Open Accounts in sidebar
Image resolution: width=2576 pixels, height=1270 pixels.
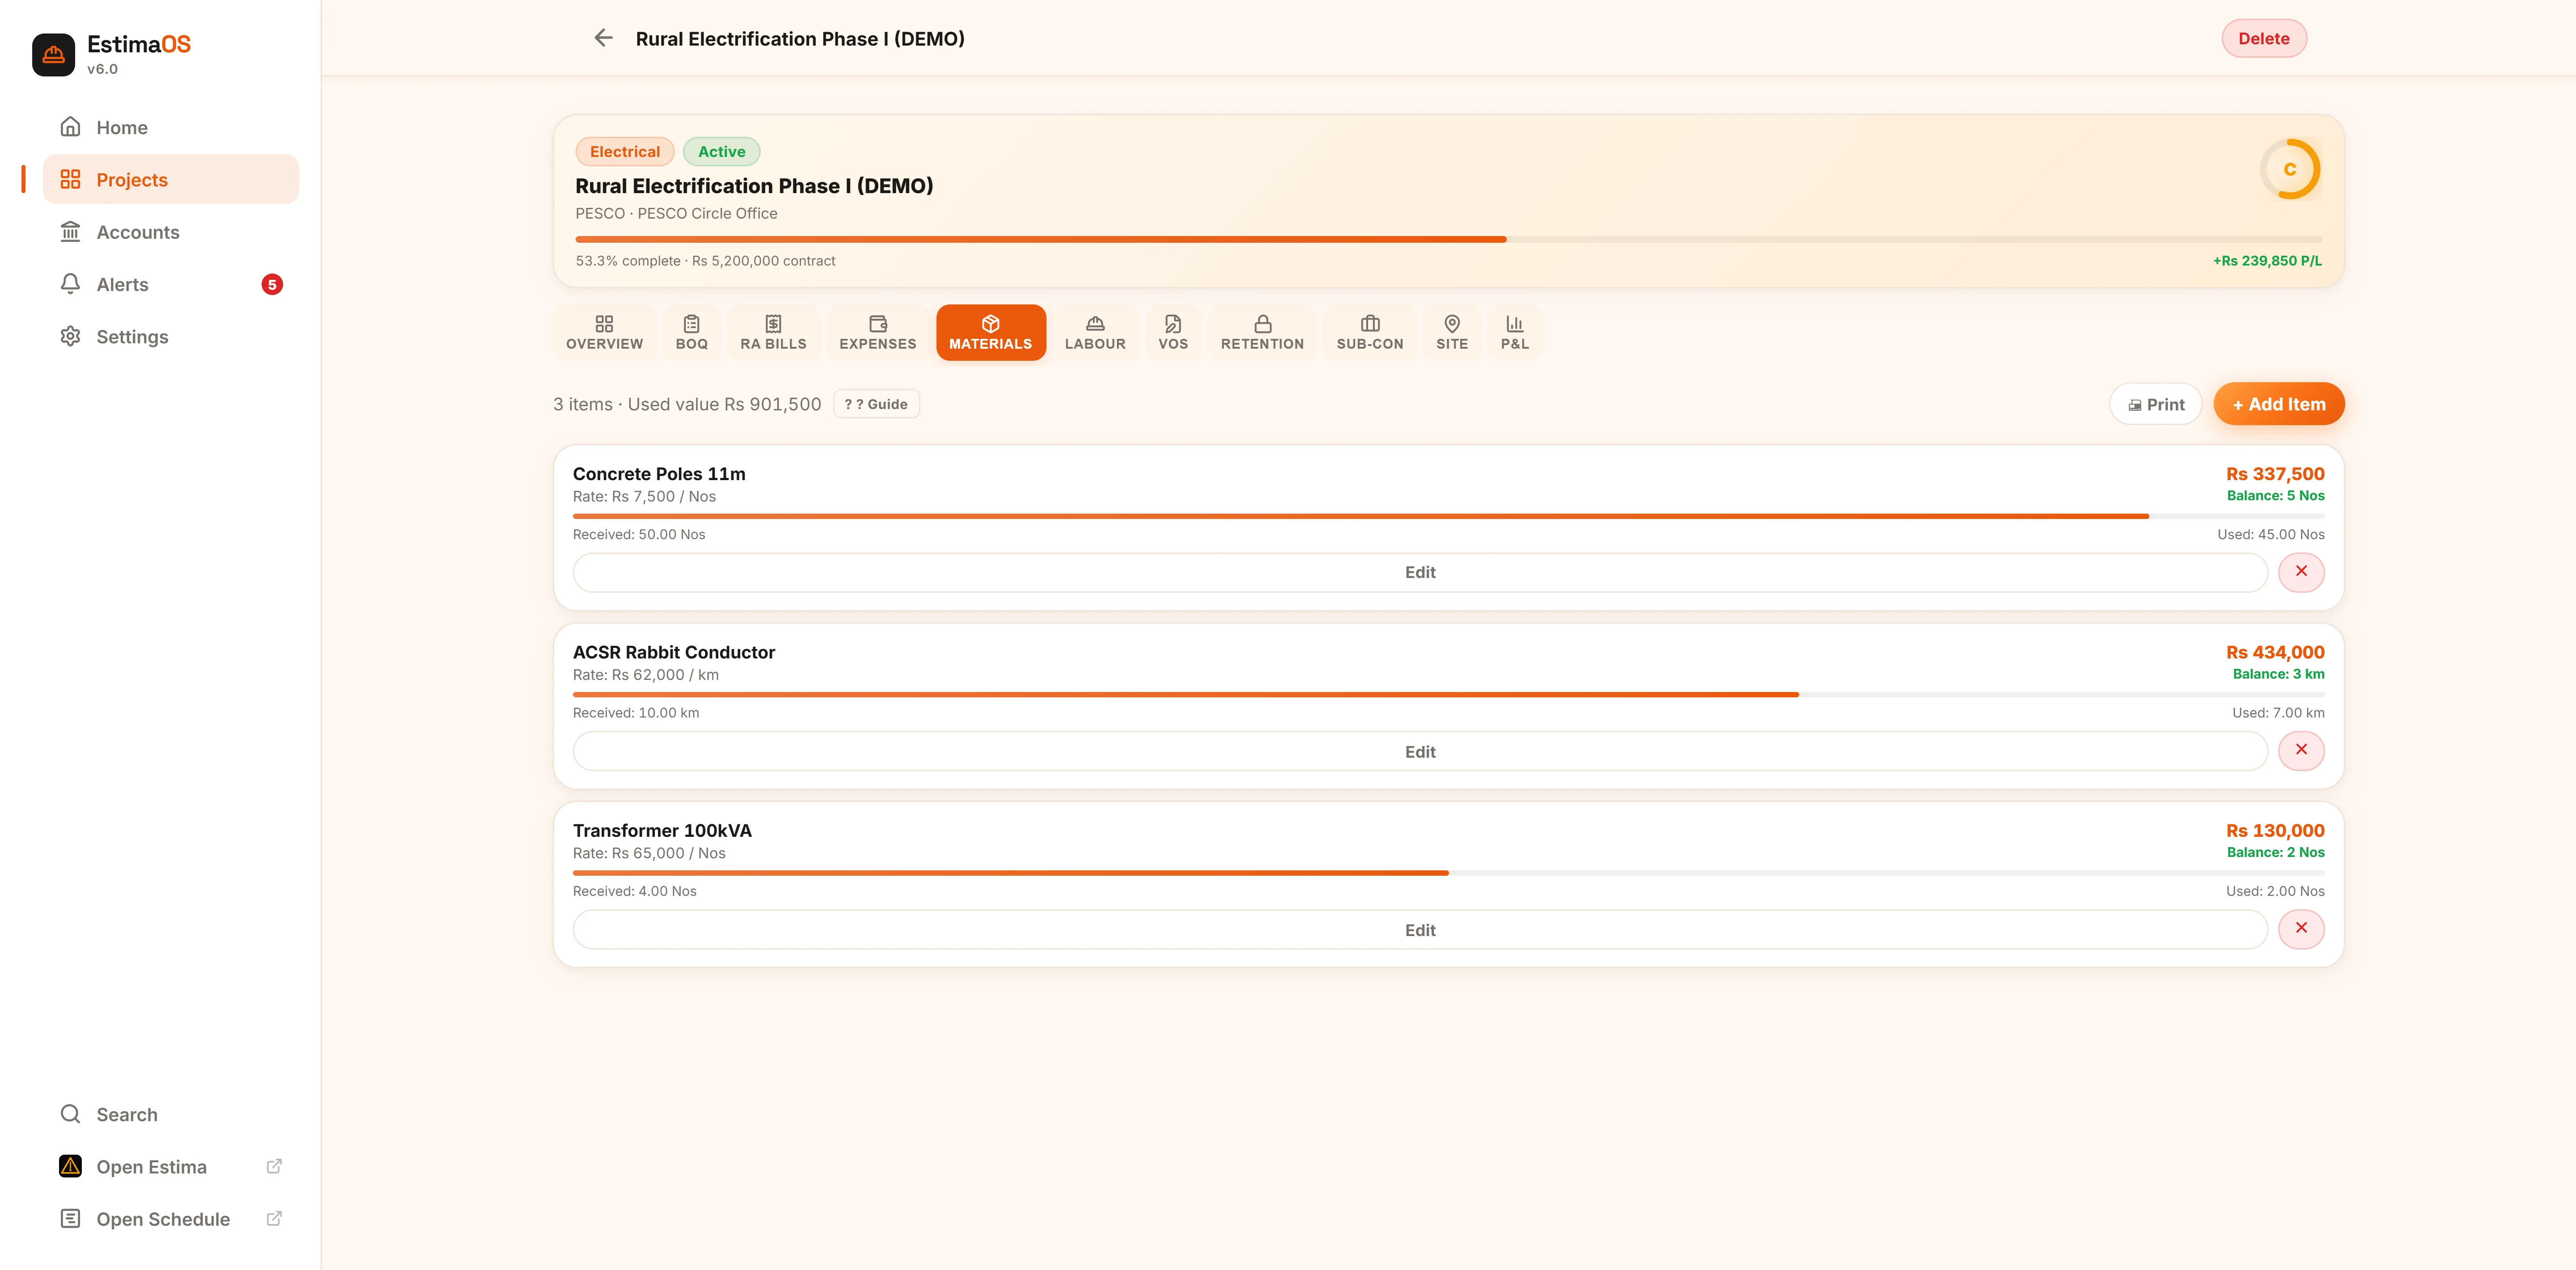coord(170,232)
